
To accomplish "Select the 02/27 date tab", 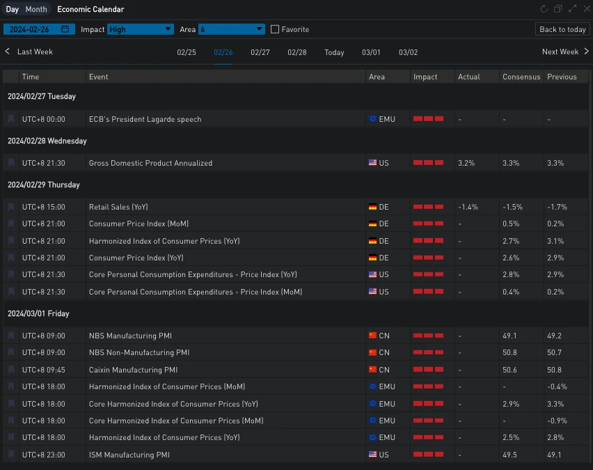I will [260, 52].
